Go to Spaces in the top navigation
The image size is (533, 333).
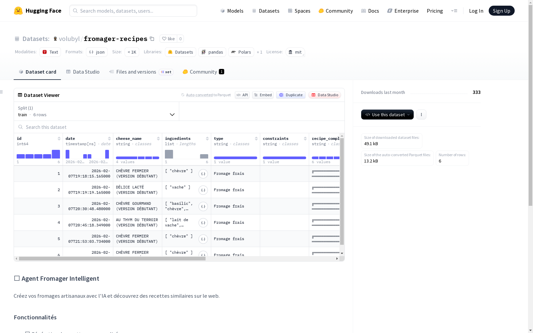(x=299, y=11)
